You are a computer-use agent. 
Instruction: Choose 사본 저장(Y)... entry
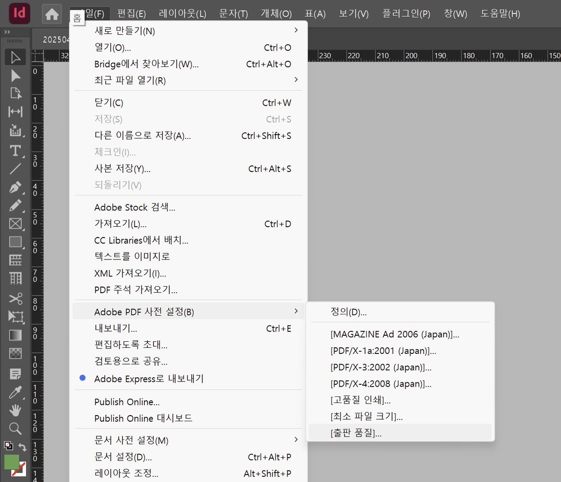pyautogui.click(x=188, y=169)
